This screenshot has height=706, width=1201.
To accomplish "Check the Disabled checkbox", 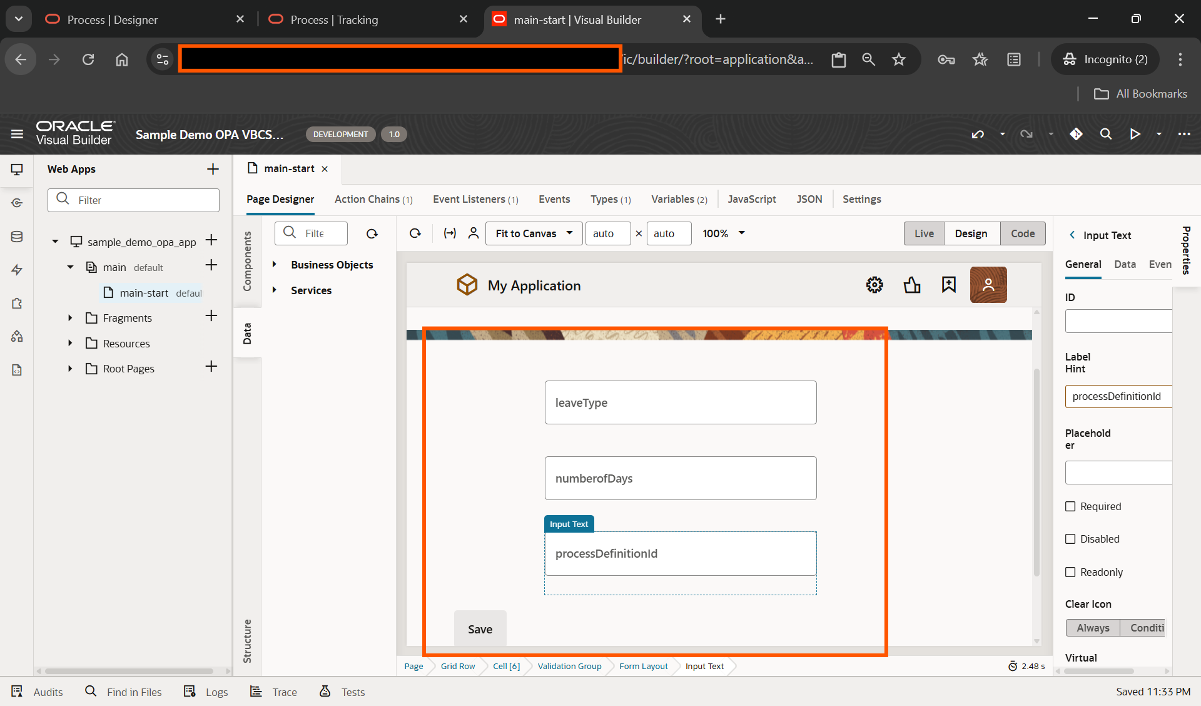I will pos(1070,539).
